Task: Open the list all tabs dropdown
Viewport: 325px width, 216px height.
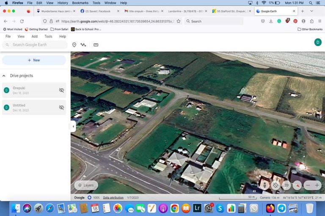Action: pos(311,11)
